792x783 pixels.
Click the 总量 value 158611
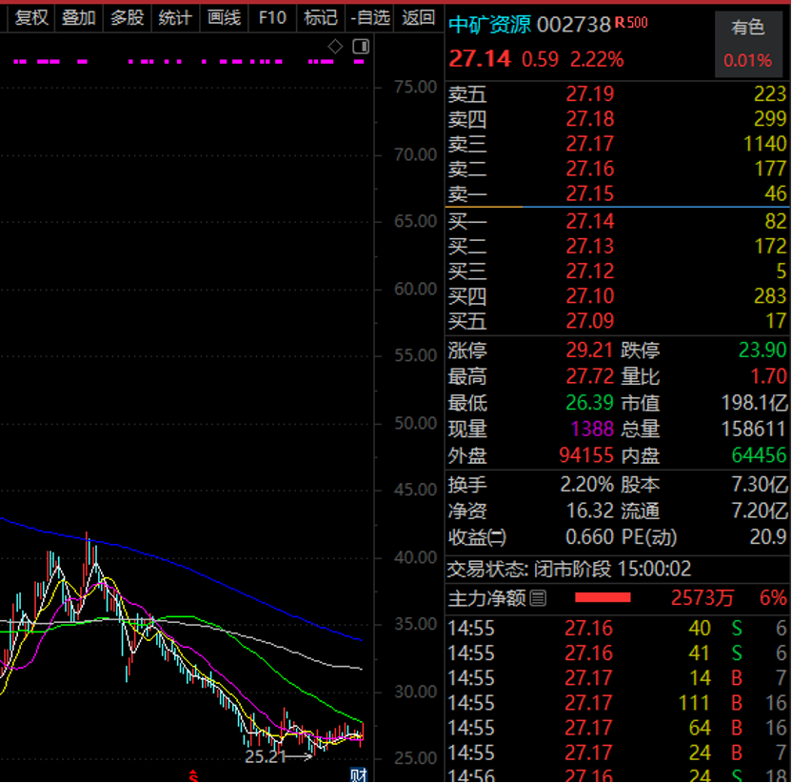[x=753, y=430]
